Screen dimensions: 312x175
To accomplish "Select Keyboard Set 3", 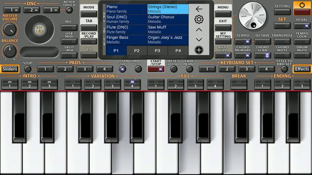I will [x=247, y=69].
